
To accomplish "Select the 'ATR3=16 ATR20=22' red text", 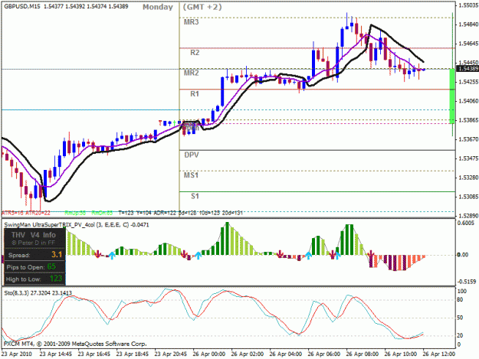I will tap(26, 213).
